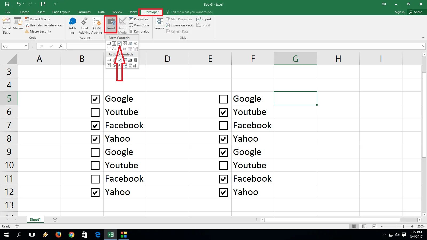427x240 pixels.
Task: Go to the Formulas tab
Action: pyautogui.click(x=84, y=12)
